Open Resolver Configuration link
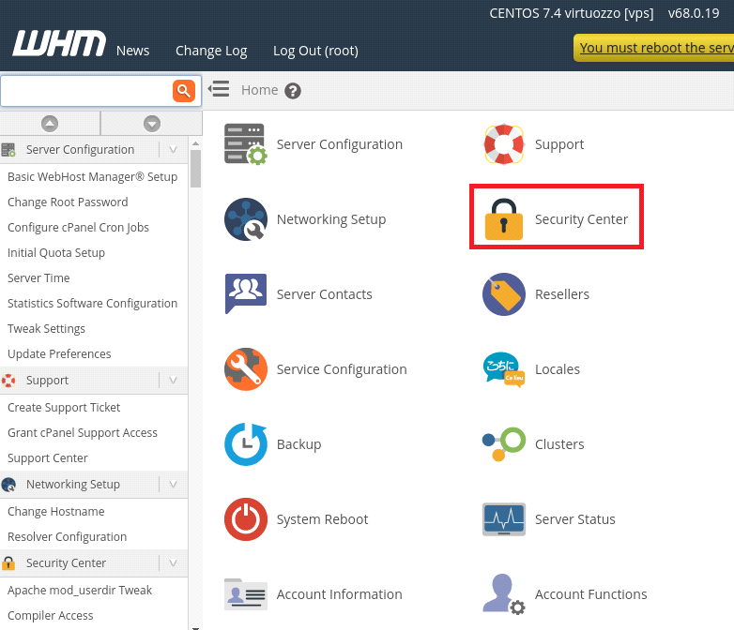The width and height of the screenshot is (734, 630). pos(68,536)
